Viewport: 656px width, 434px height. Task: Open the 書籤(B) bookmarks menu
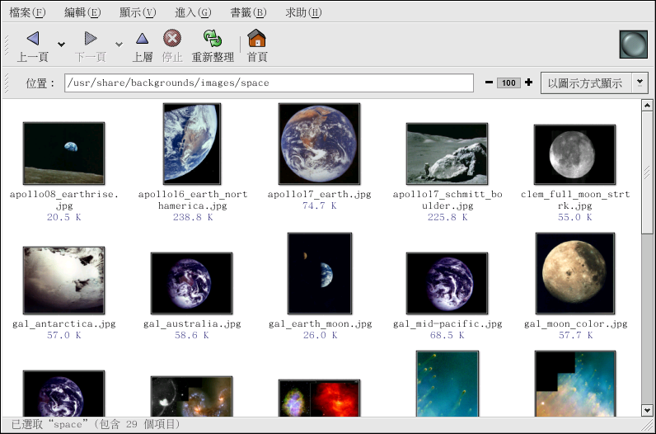248,12
